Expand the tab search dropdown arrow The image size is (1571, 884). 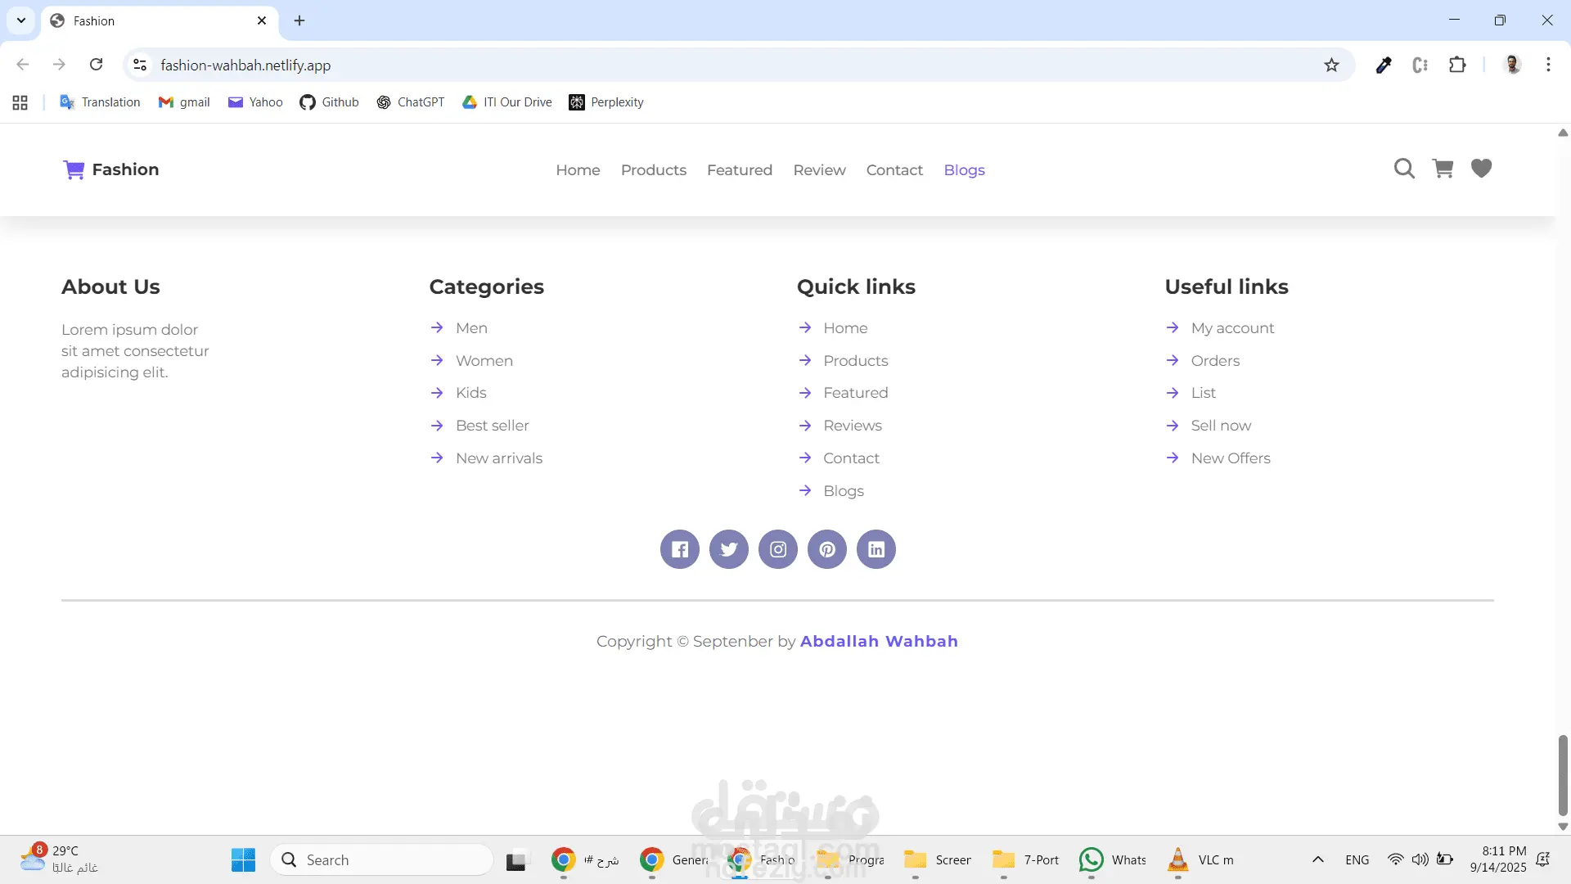tap(21, 20)
